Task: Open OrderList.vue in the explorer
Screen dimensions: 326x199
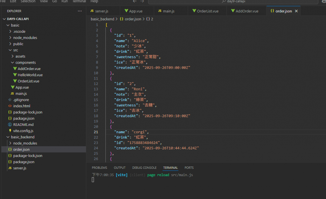Action: pos(28,81)
